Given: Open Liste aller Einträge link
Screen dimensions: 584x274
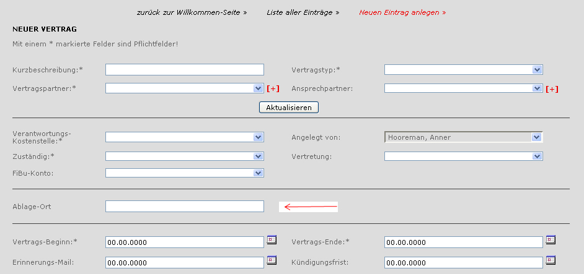Looking at the screenshot, I should 303,12.
